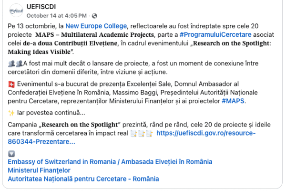Click the down-arrow emoji above Embassy link
Screen dimensions: 286x191
click(11, 154)
